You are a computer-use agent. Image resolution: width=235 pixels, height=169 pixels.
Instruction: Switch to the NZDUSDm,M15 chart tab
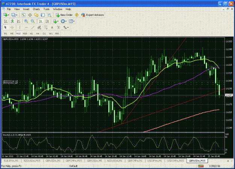32,161
